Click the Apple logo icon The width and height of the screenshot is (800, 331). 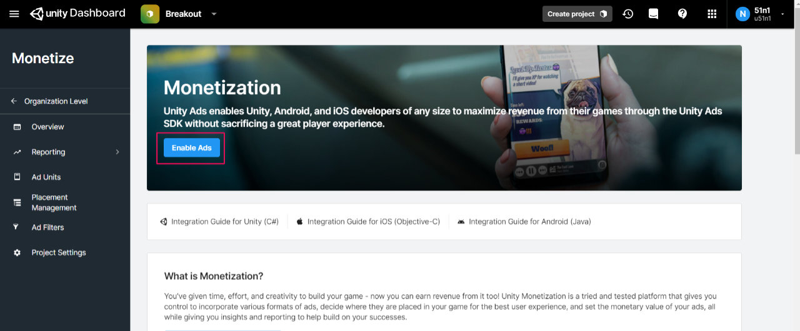(x=300, y=222)
